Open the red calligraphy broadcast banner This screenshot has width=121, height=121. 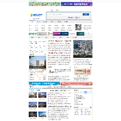(x=83, y=72)
